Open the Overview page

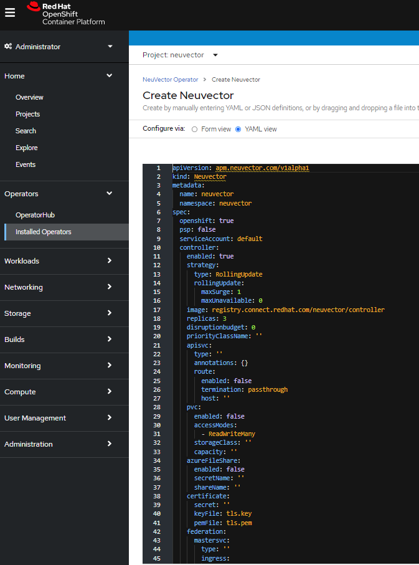coord(29,97)
